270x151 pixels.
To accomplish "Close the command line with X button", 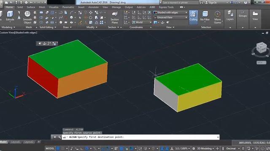I will (x=55, y=137).
